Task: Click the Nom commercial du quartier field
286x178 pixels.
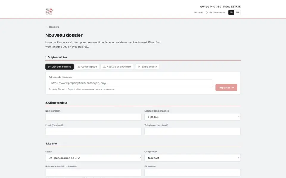Action: pos(93,173)
